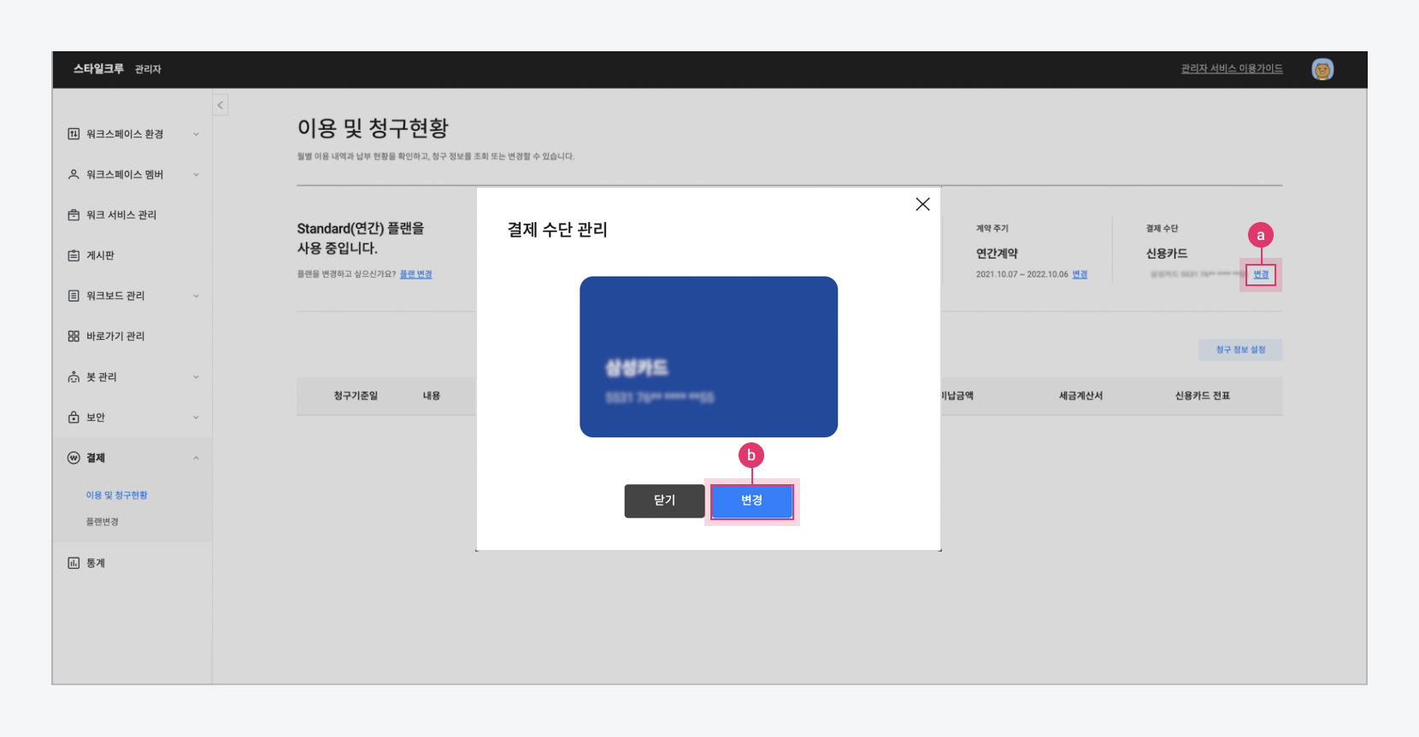The height and width of the screenshot is (737, 1419).
Task: Click the blue Samsung card image
Action: point(708,356)
